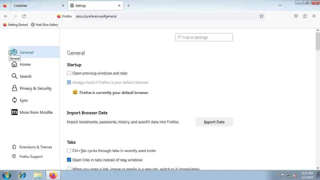This screenshot has height=180, width=320.
Task: Click the forward navigation arrow
Action: pyautogui.click(x=15, y=16)
